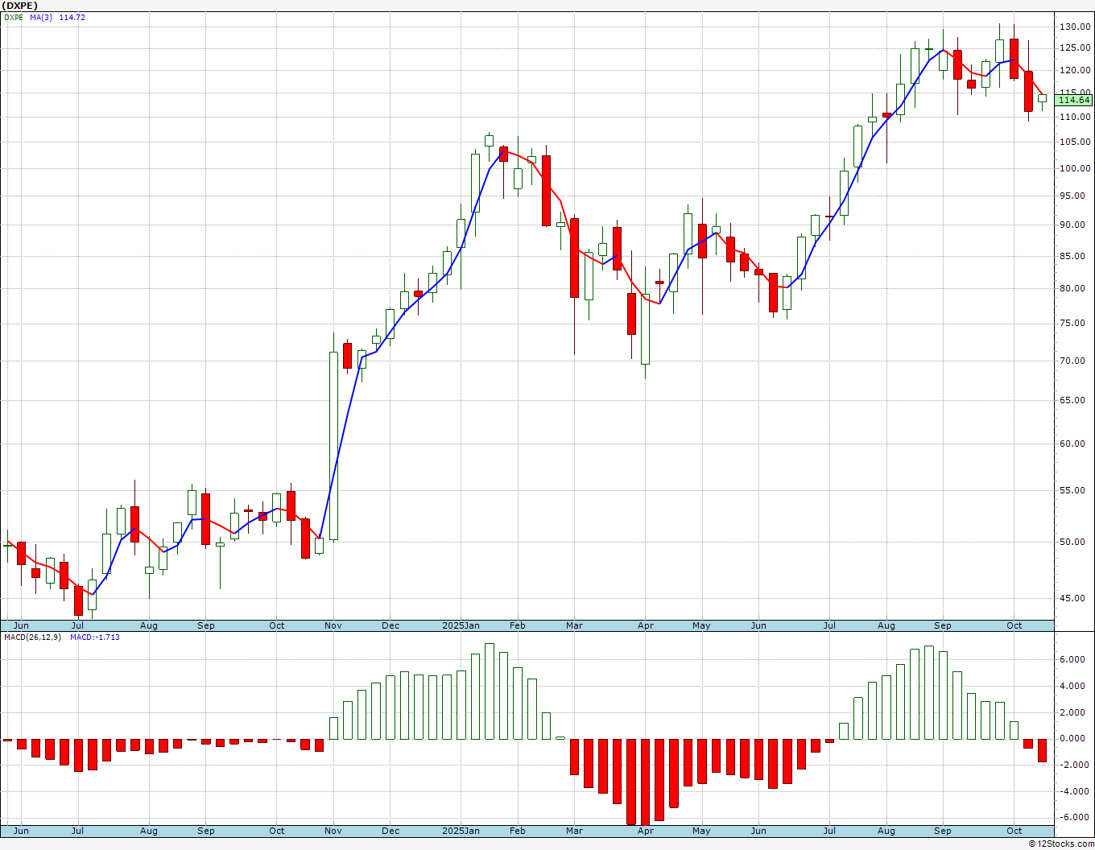The width and height of the screenshot is (1095, 850).
Task: Click the MA(3) indicator label
Action: (41, 17)
